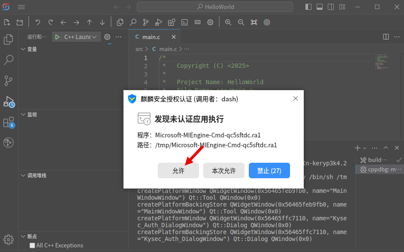
Task: Click 本次允许 in the authorization dialog
Action: point(224,171)
